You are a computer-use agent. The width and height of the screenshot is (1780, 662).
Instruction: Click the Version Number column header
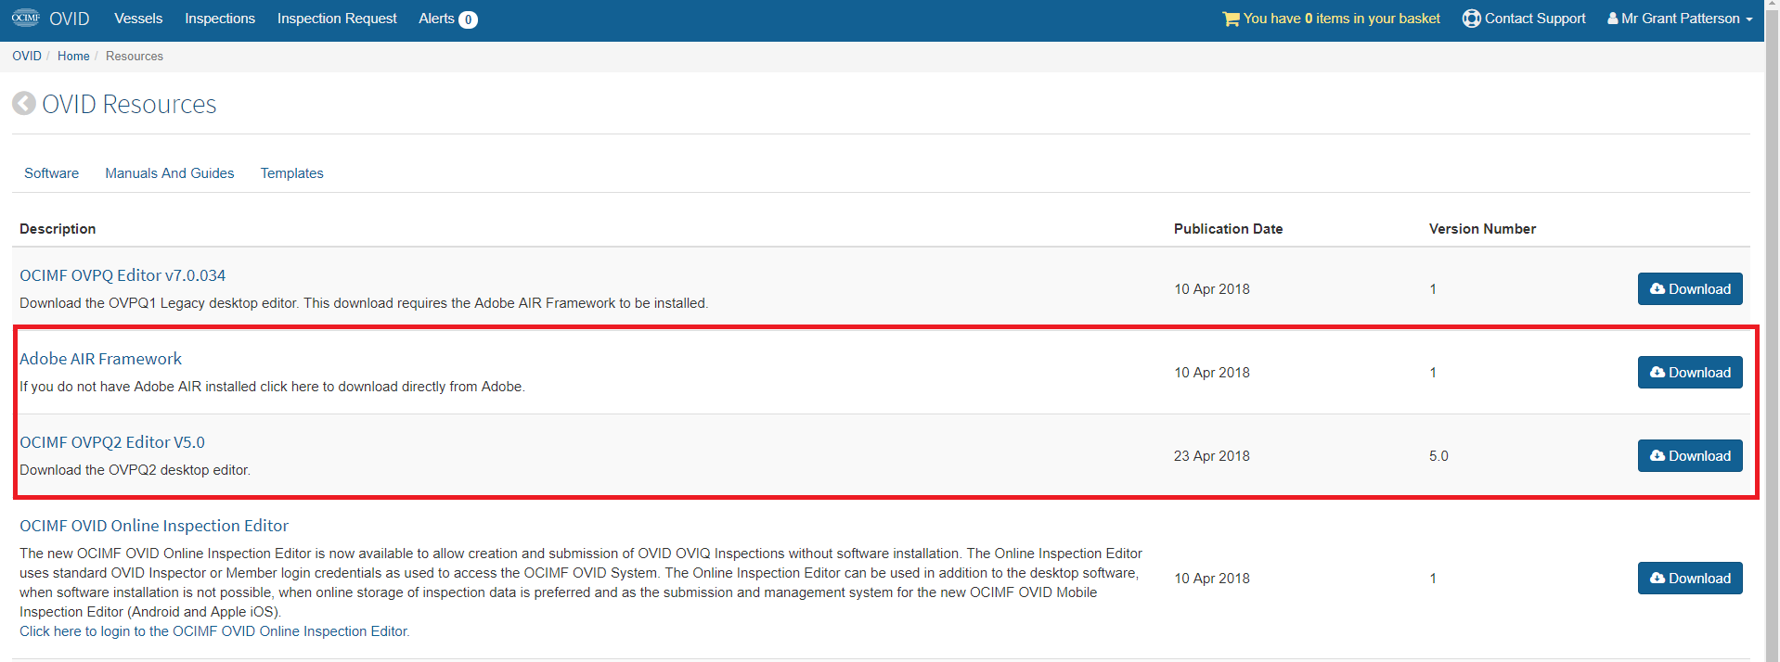point(1482,229)
